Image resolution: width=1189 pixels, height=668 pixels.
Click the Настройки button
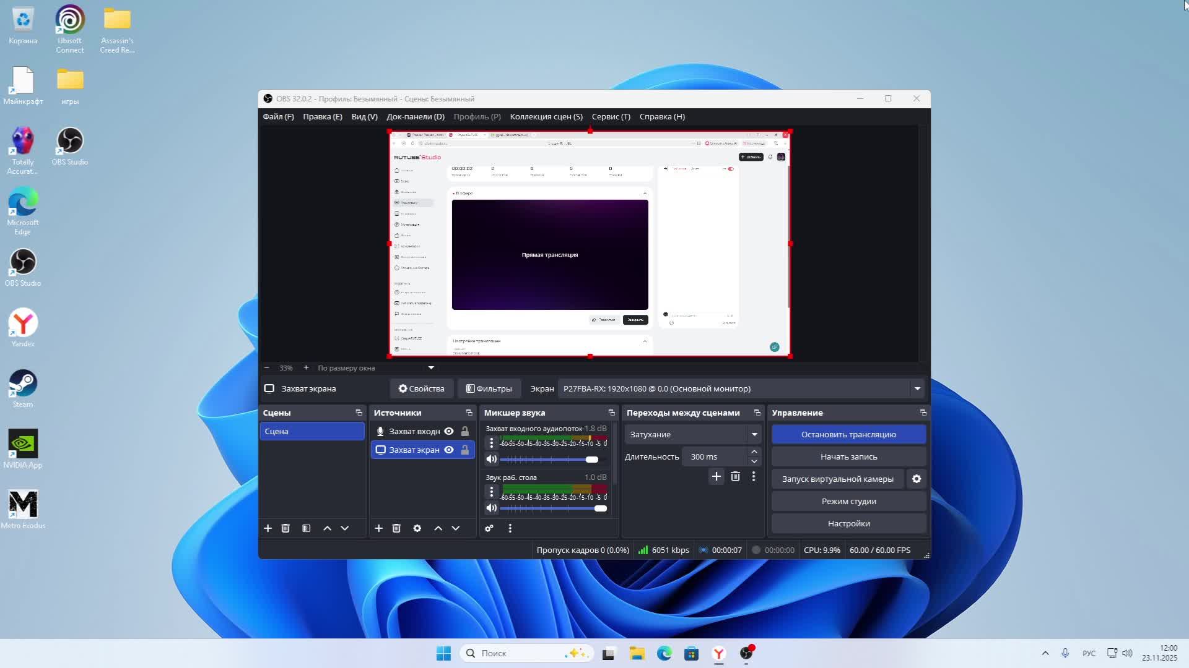pos(848,523)
